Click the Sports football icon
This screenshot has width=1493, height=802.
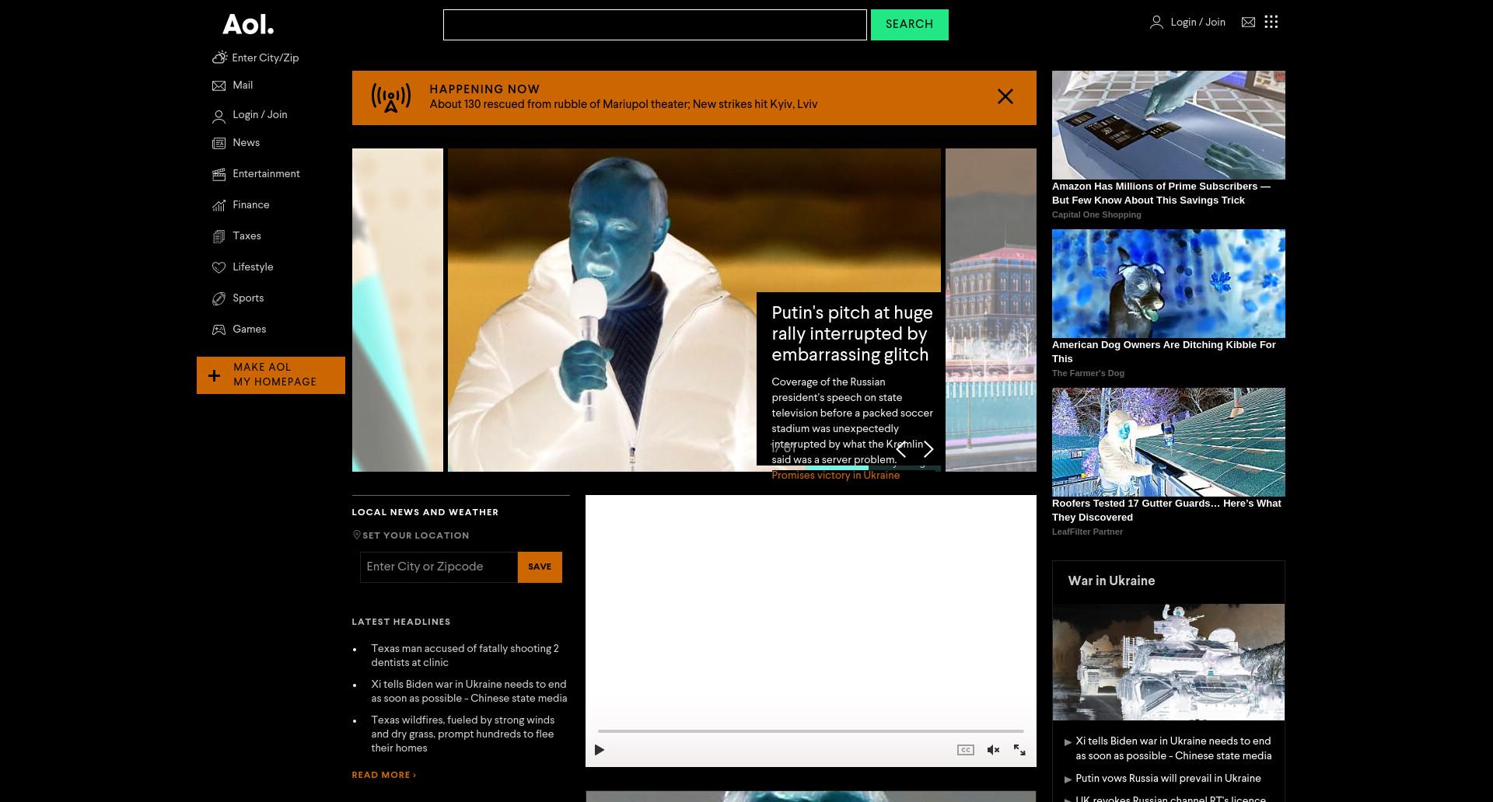tap(219, 298)
